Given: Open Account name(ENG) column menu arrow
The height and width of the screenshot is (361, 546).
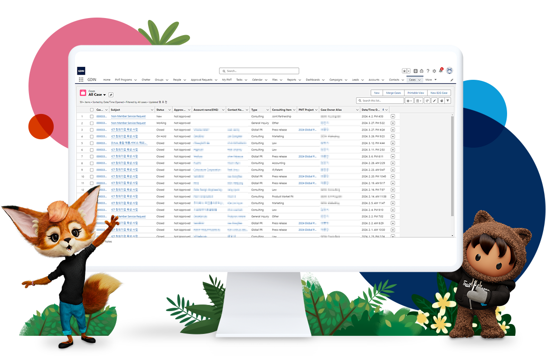Looking at the screenshot, I should [223, 110].
